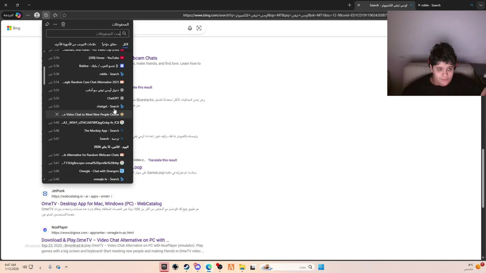Screen dimensions: 486x273
Task: Open OmeTV Desktop App WebCatalog result
Action: click(x=101, y=204)
